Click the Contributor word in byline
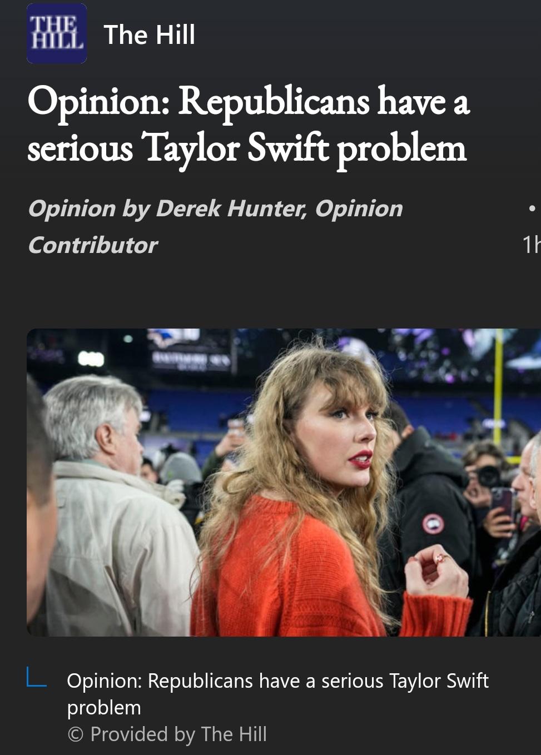 point(93,245)
